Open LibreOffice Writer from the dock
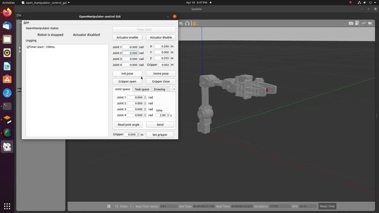This screenshot has height=213, width=379. coord(7,66)
